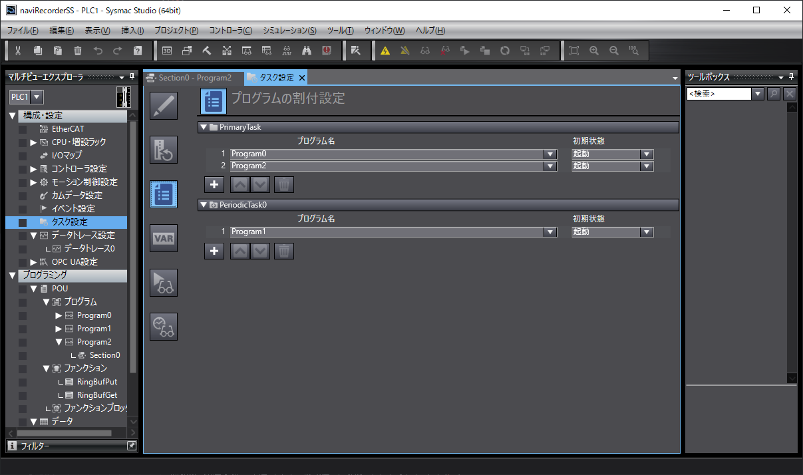The height and width of the screenshot is (475, 803).
Task: Switch to the Section0 - Program2 tab
Action: (194, 78)
